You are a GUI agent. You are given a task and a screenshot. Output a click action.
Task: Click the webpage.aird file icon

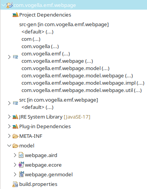[21, 155]
